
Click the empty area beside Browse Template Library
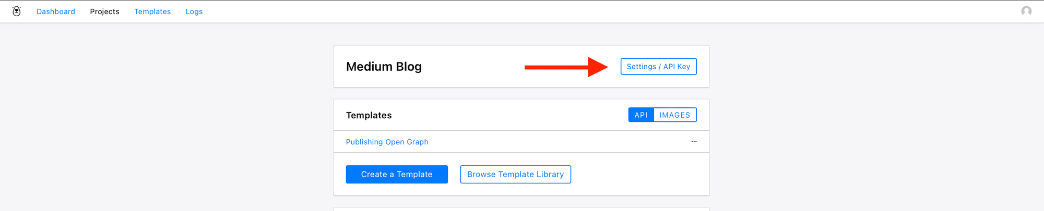click(639, 175)
